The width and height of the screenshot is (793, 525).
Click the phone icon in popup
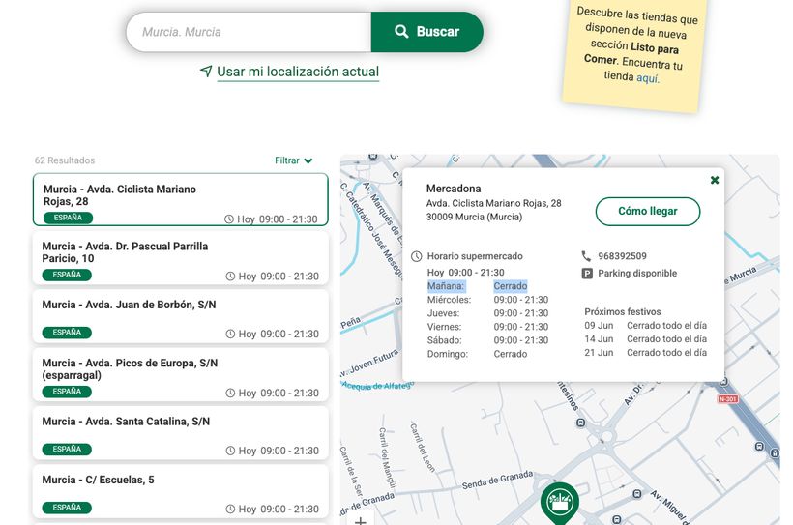click(586, 256)
